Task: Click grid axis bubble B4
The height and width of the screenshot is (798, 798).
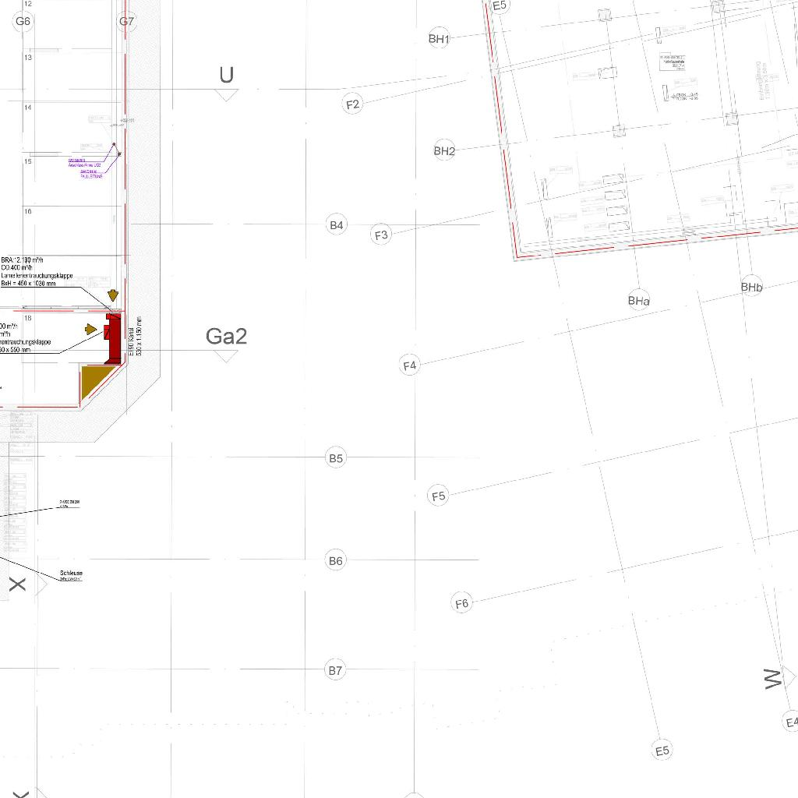Action: [336, 225]
